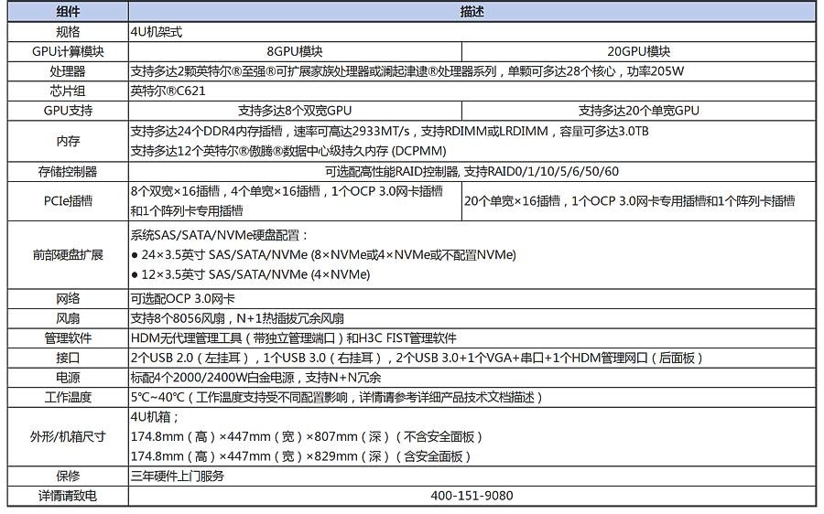Click the '三年硬件上门服务' cell
The image size is (824, 514).
(178, 477)
